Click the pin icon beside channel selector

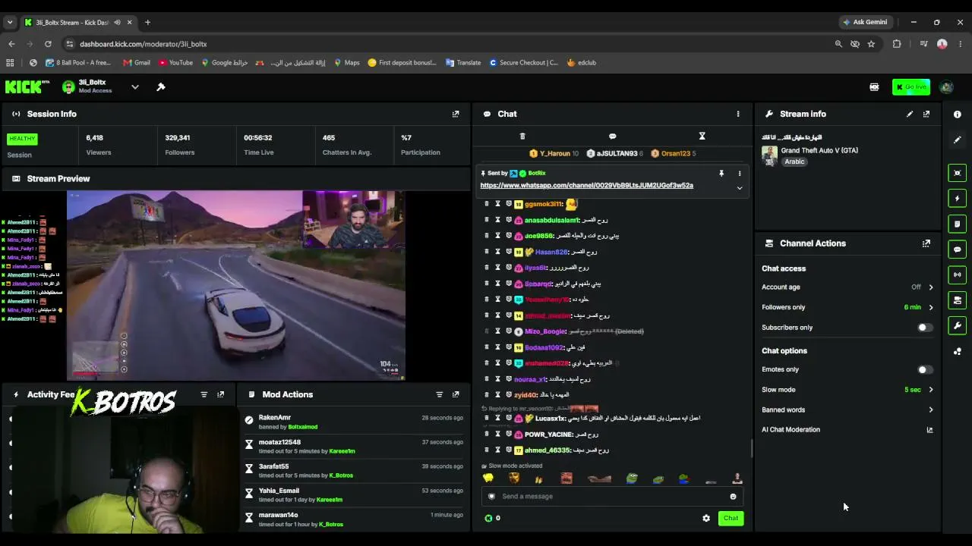[161, 87]
